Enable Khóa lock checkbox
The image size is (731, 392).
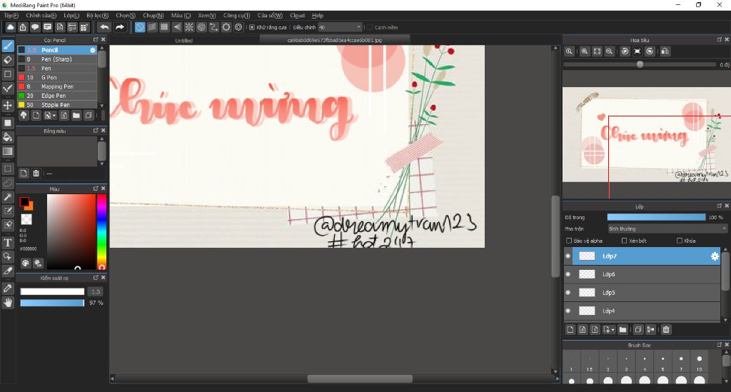pyautogui.click(x=680, y=241)
